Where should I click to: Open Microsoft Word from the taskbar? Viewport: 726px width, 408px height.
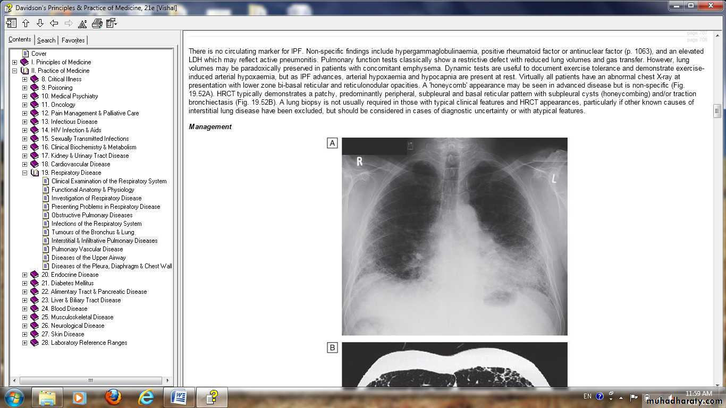tap(179, 397)
